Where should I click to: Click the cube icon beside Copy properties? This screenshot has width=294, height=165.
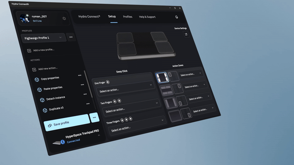(37, 80)
